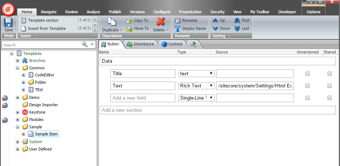Image resolution: width=340 pixels, height=166 pixels.
Task: Collapse the Common folder node
Action: 18,68
